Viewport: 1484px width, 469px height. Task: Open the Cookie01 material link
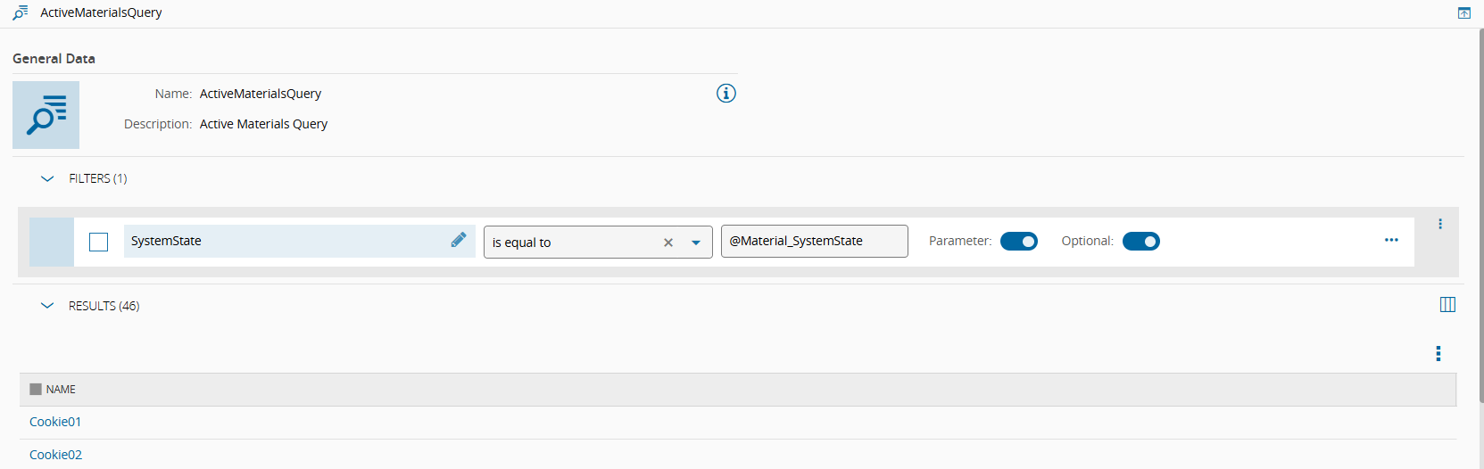pyautogui.click(x=55, y=422)
